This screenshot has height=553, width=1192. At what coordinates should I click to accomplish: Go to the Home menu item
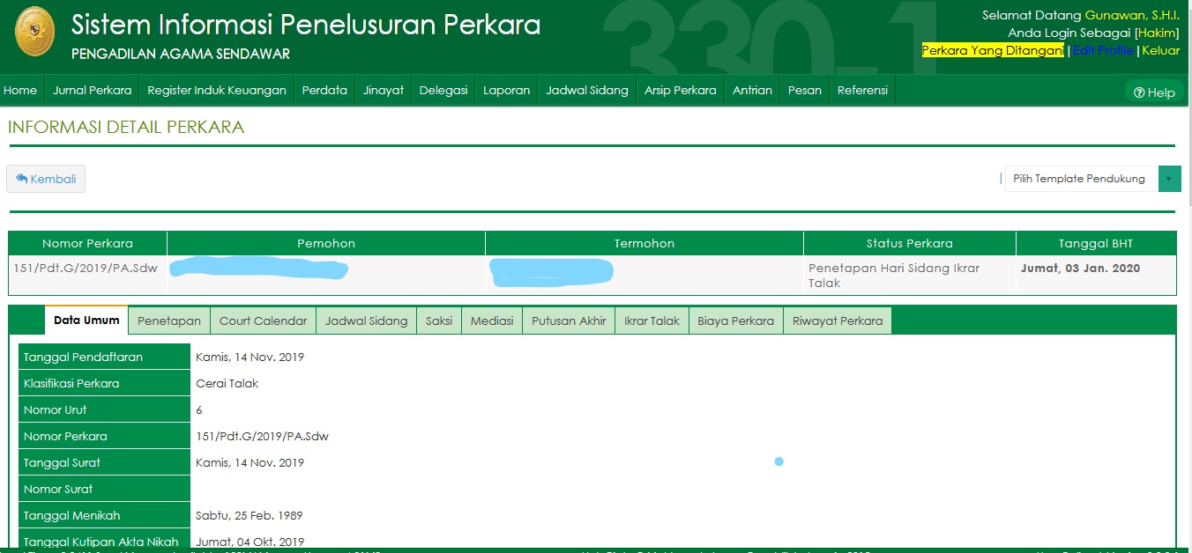(20, 90)
